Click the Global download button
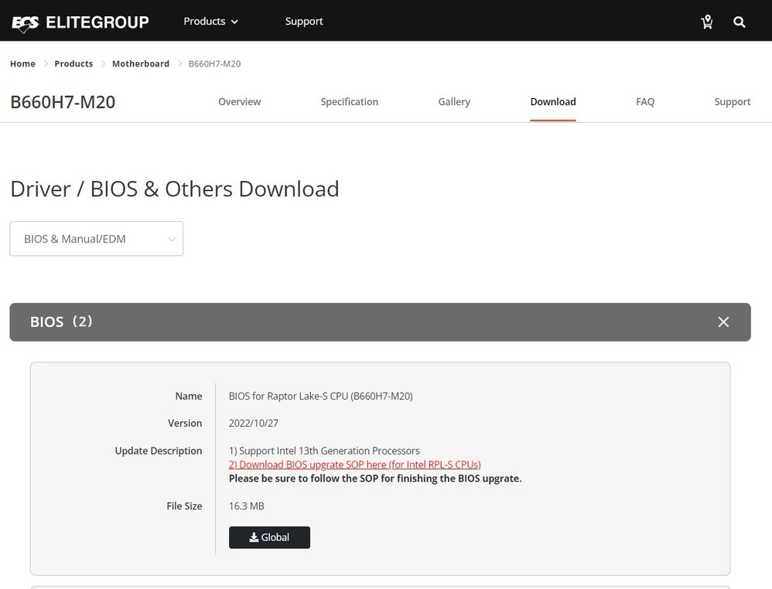 (x=269, y=537)
